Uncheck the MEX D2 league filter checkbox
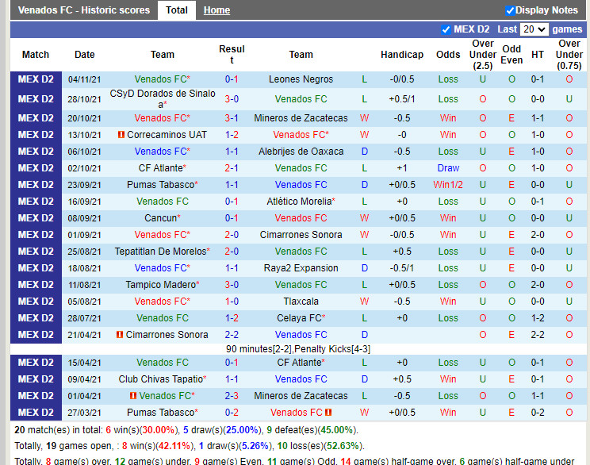 pos(446,29)
